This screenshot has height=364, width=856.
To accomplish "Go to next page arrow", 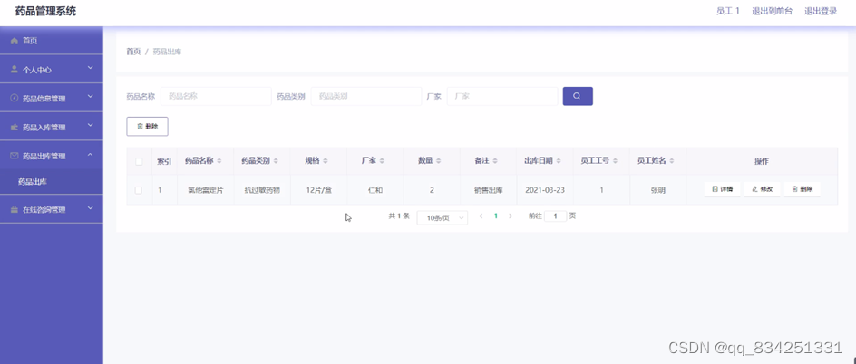I will (511, 216).
